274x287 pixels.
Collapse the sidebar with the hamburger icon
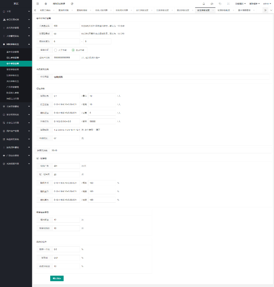click(37, 4)
